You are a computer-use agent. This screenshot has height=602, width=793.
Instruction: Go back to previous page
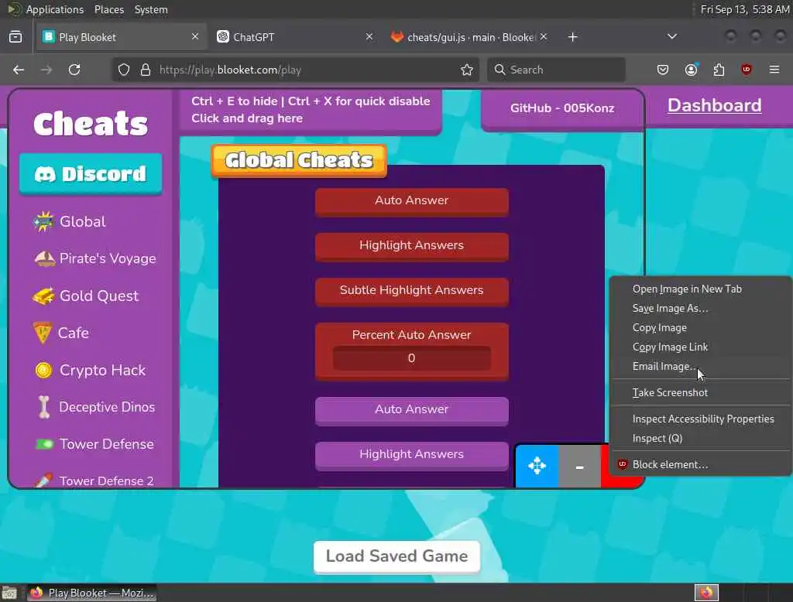point(19,70)
